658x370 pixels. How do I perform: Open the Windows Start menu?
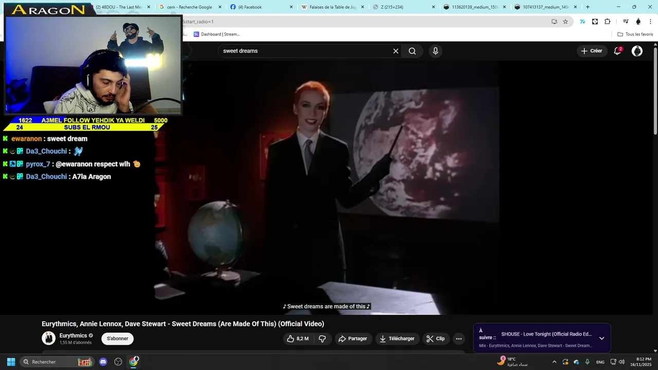(11, 362)
